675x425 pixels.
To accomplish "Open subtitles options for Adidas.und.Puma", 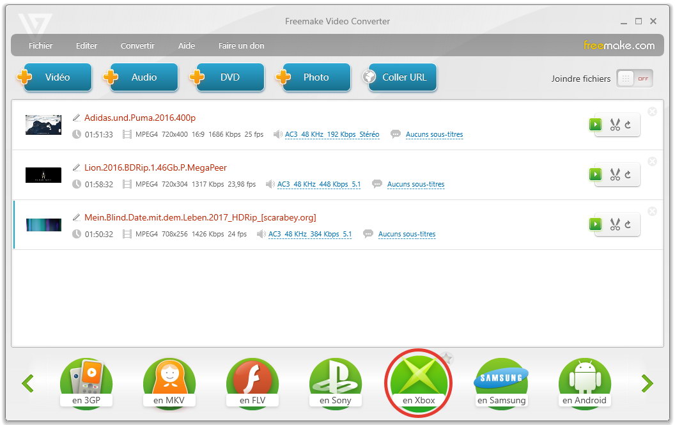I will pos(435,134).
